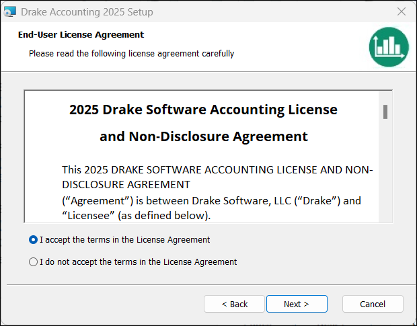Screen dimensions: 417x326
Task: Click the green Drake Accounting chart logo
Action: click(x=389, y=47)
